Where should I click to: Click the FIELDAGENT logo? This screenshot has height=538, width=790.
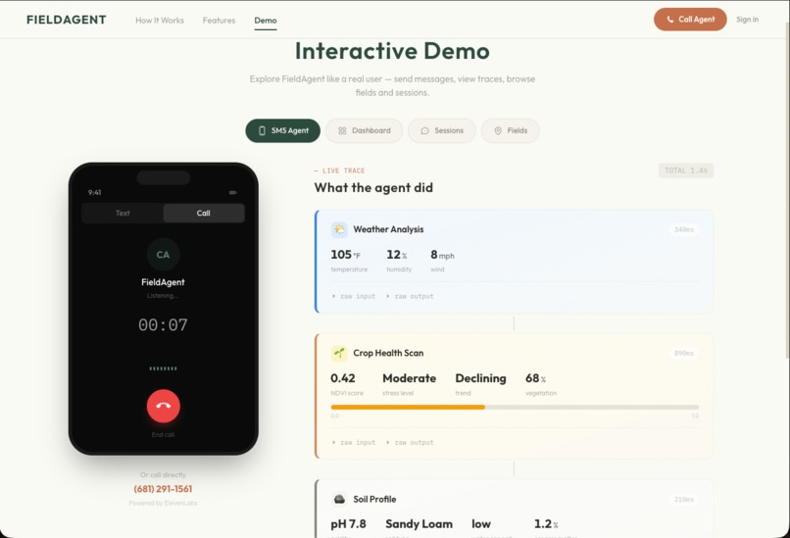tap(66, 20)
